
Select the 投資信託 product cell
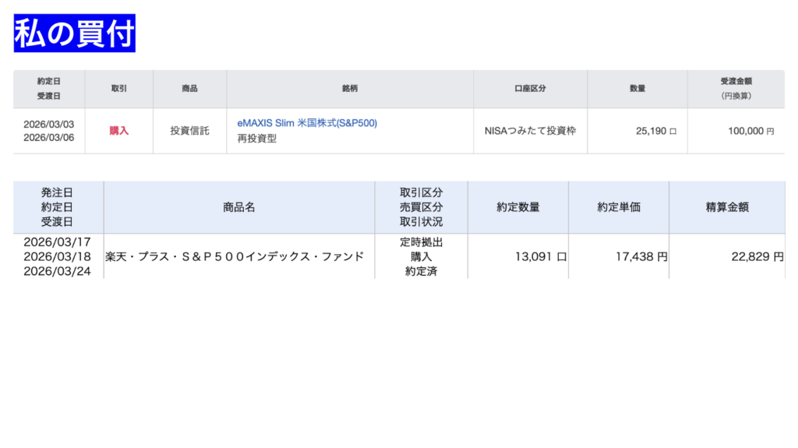click(189, 131)
